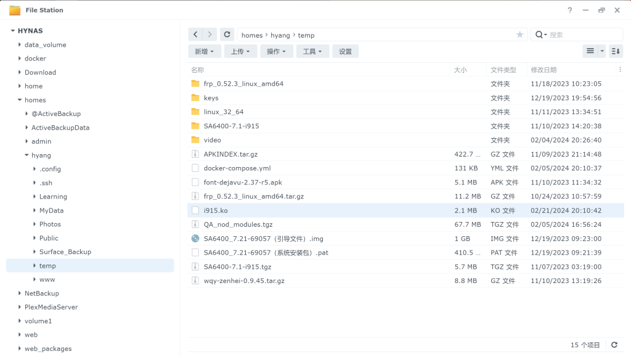The image size is (631, 357).
Task: Star the current path as favorite
Action: (x=519, y=35)
